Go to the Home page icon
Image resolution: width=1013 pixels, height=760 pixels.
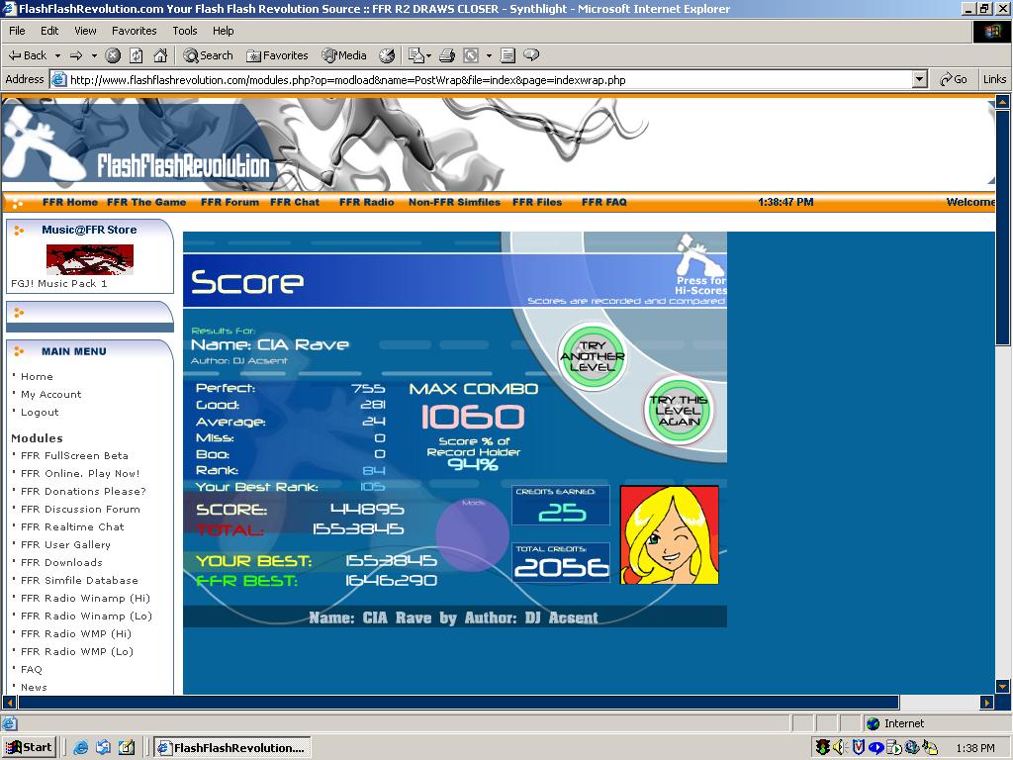pos(160,55)
